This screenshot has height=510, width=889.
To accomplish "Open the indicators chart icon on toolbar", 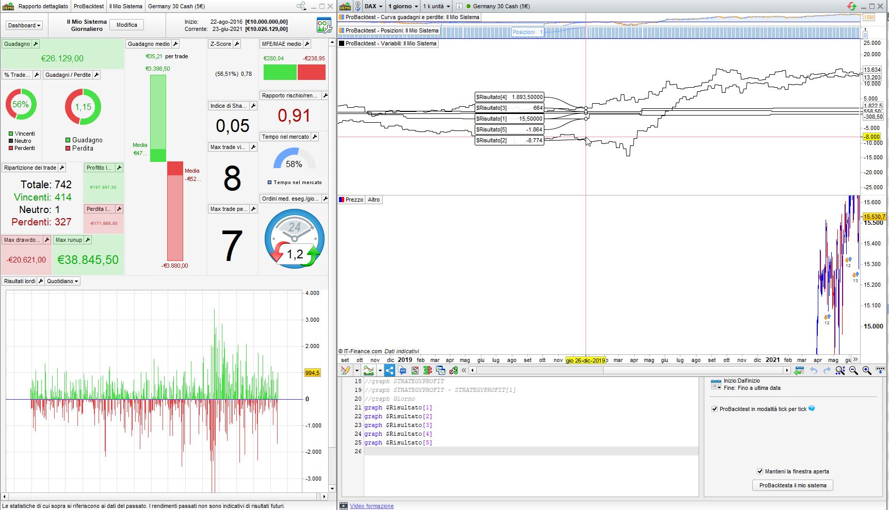I will tap(368, 370).
